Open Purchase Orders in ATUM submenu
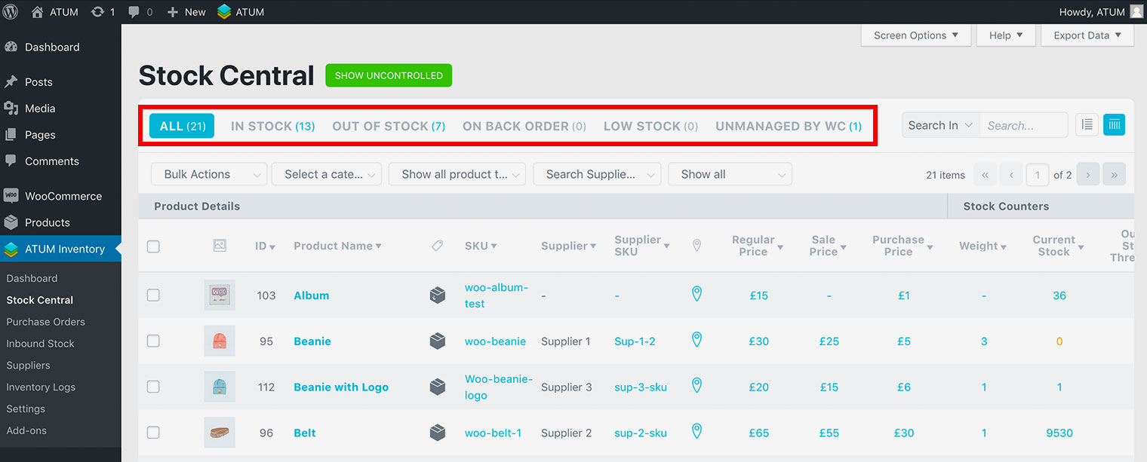Viewport: 1147px width, 462px height. (x=45, y=322)
